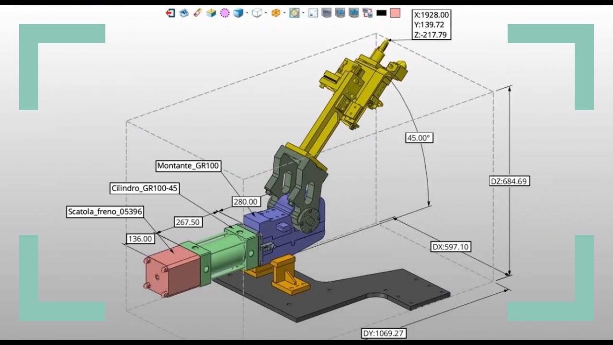Toggle the small white viewport icon
The height and width of the screenshot is (345, 613).
[x=313, y=13]
